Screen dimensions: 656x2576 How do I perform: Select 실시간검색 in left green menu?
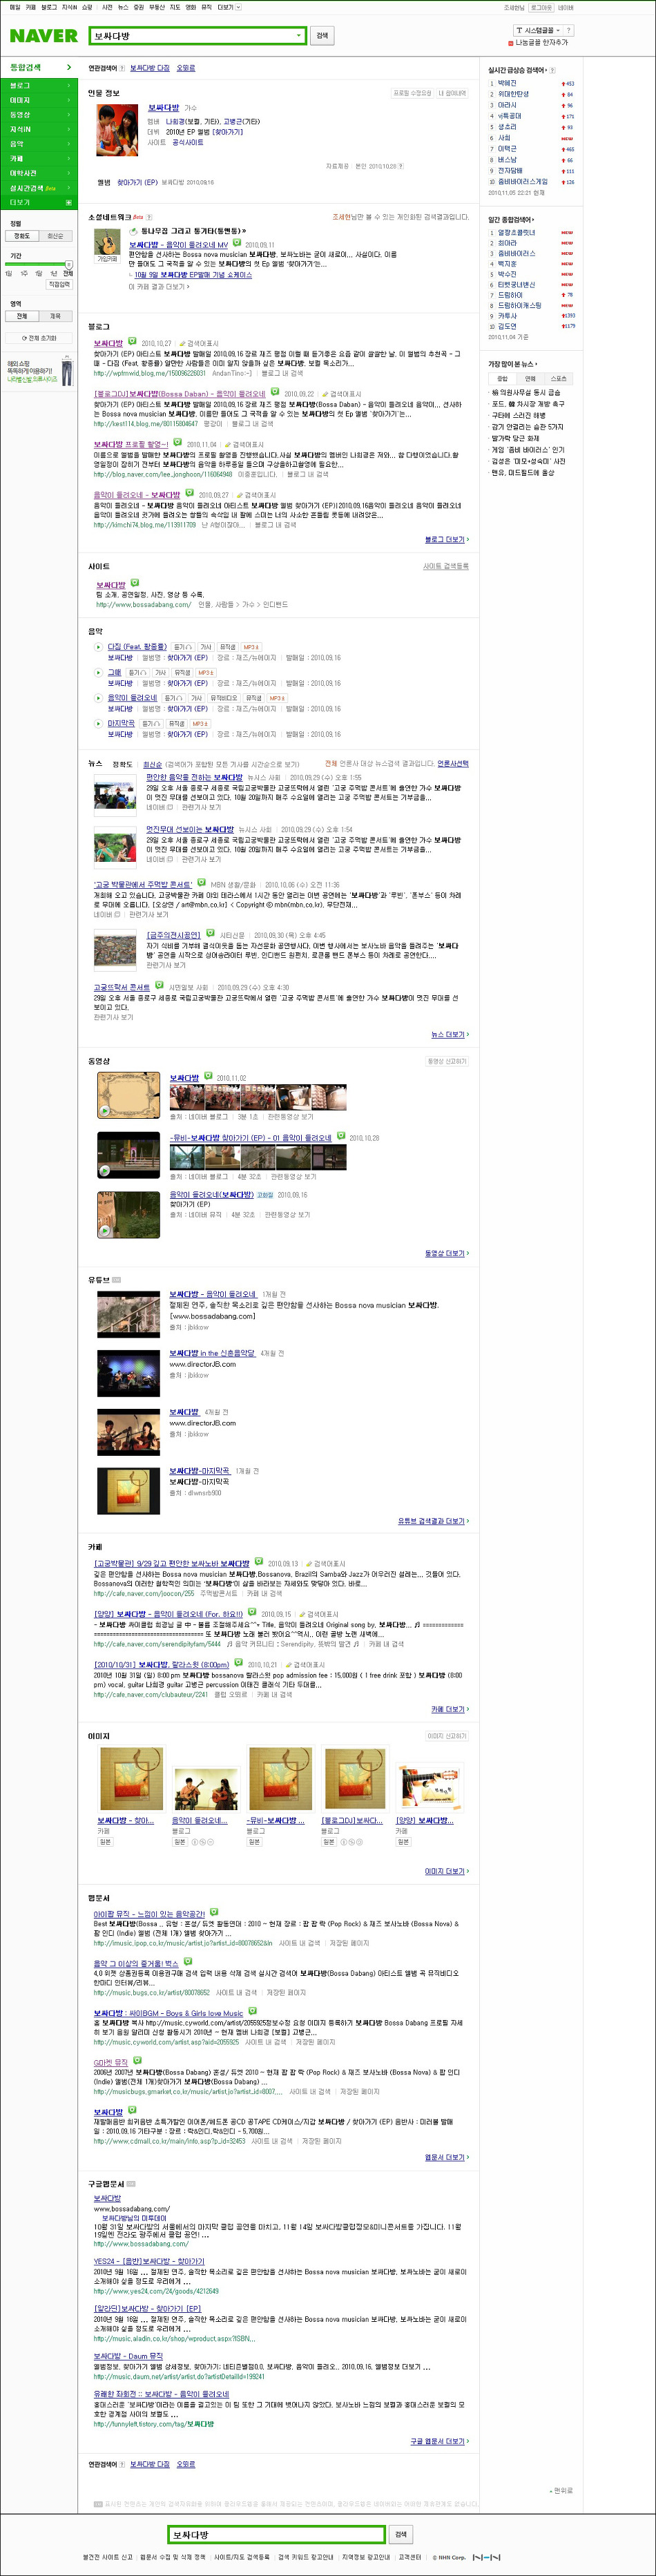(x=37, y=188)
